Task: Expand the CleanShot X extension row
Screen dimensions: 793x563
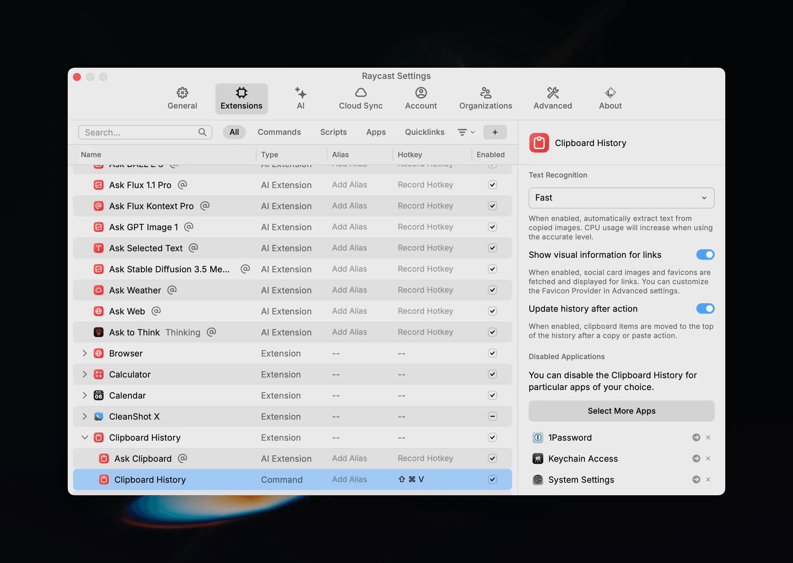Action: (x=84, y=416)
